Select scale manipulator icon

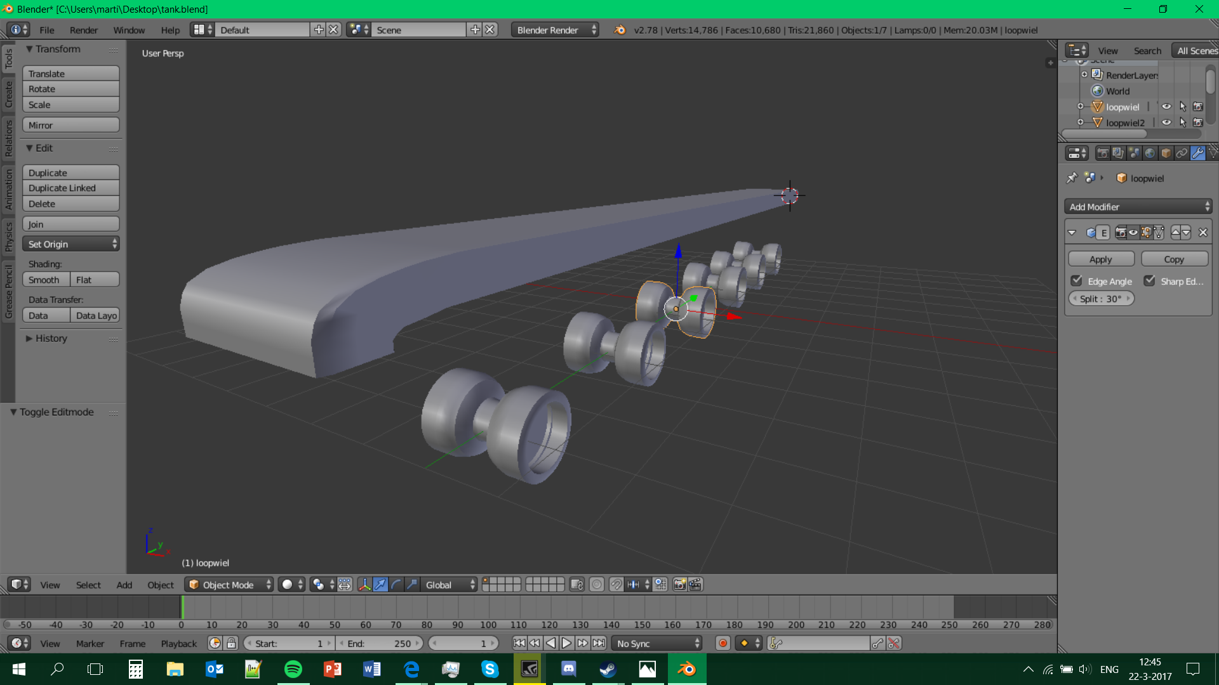[412, 585]
